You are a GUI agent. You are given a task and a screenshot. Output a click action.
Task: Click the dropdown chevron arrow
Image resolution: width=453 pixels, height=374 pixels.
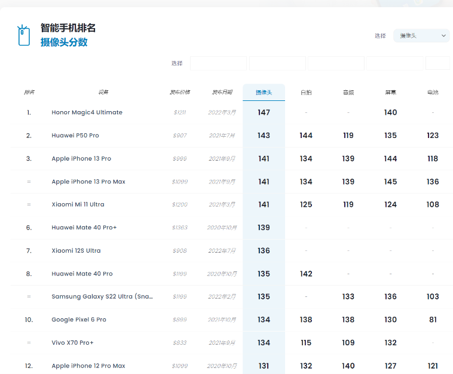443,35
